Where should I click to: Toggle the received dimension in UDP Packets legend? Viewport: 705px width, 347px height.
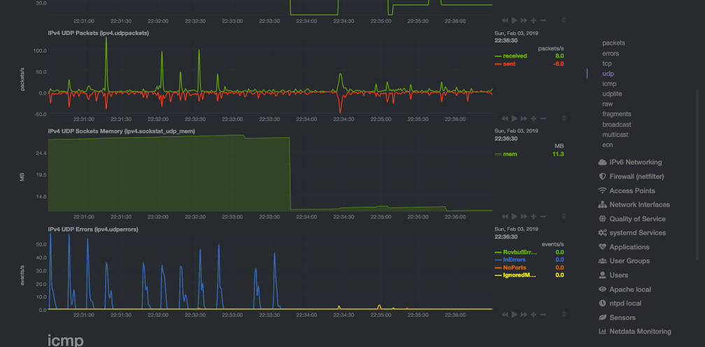(515, 56)
